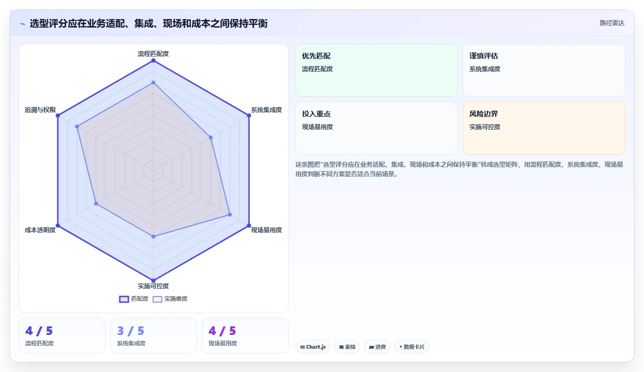Screen dimensions: 644x372
Task: Click the inner 实施难度 point on 追溯与权限 axis
Action: [x=77, y=126]
